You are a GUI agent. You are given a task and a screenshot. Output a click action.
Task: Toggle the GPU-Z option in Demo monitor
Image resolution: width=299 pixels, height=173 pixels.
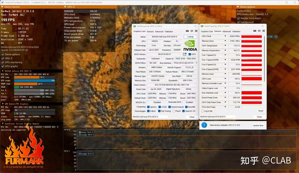(3, 58)
